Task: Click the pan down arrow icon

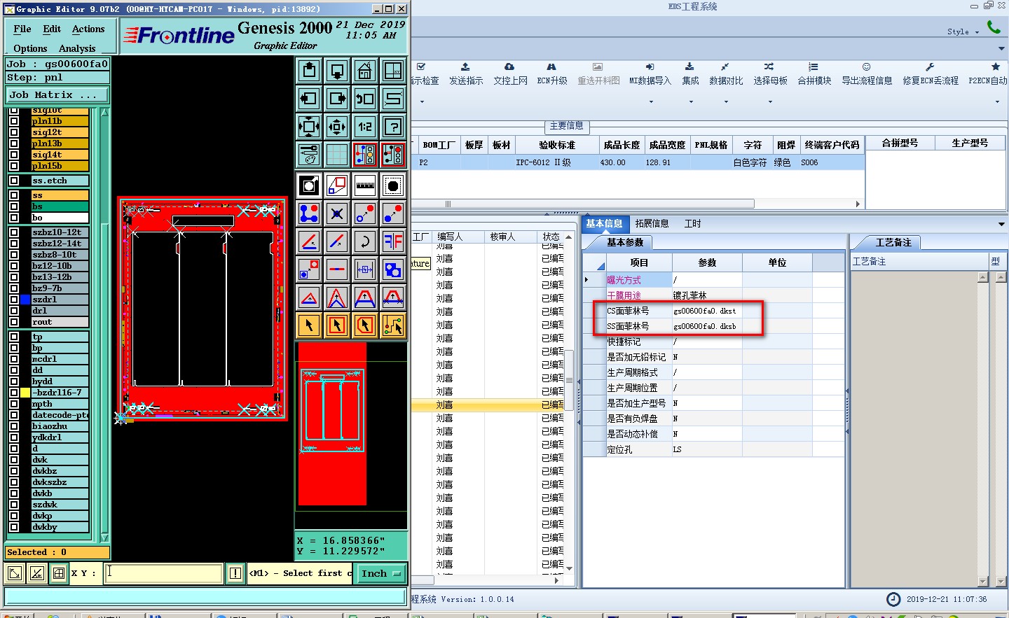Action: (337, 71)
